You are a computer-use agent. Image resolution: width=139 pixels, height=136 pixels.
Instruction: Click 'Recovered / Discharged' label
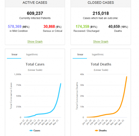(x=87, y=31)
